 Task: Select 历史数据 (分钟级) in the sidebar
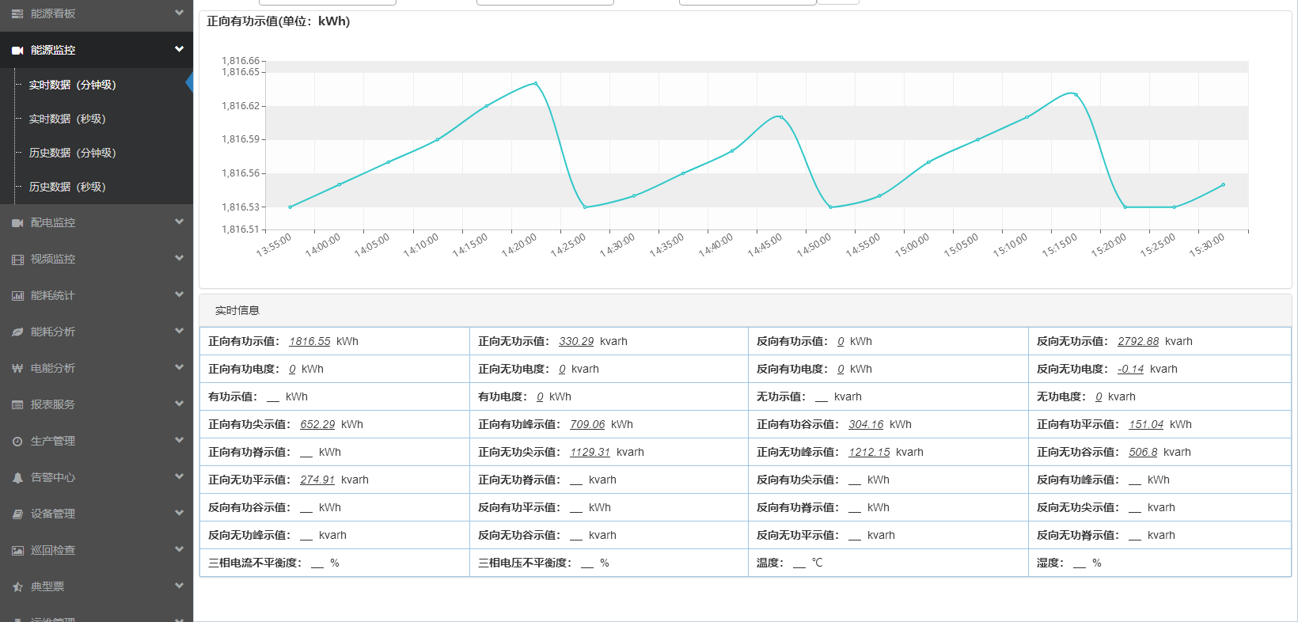click(x=72, y=153)
